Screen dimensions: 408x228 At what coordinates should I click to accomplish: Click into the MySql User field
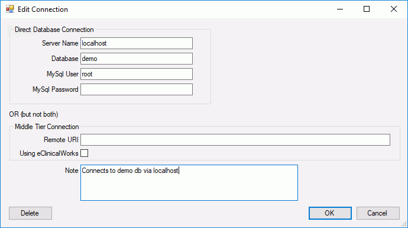pyautogui.click(x=137, y=74)
